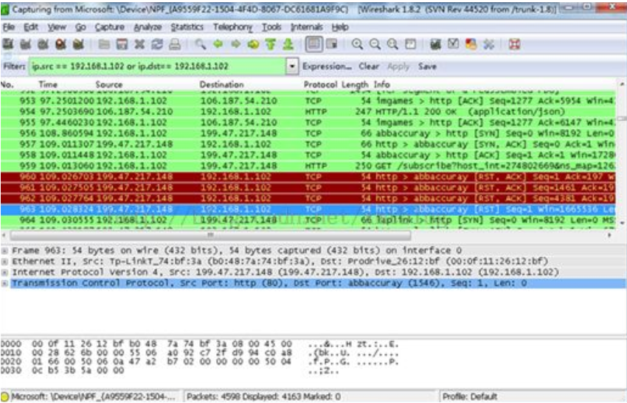Edit display filters icon
Viewport: 627px width, 403px height.
[x=453, y=44]
